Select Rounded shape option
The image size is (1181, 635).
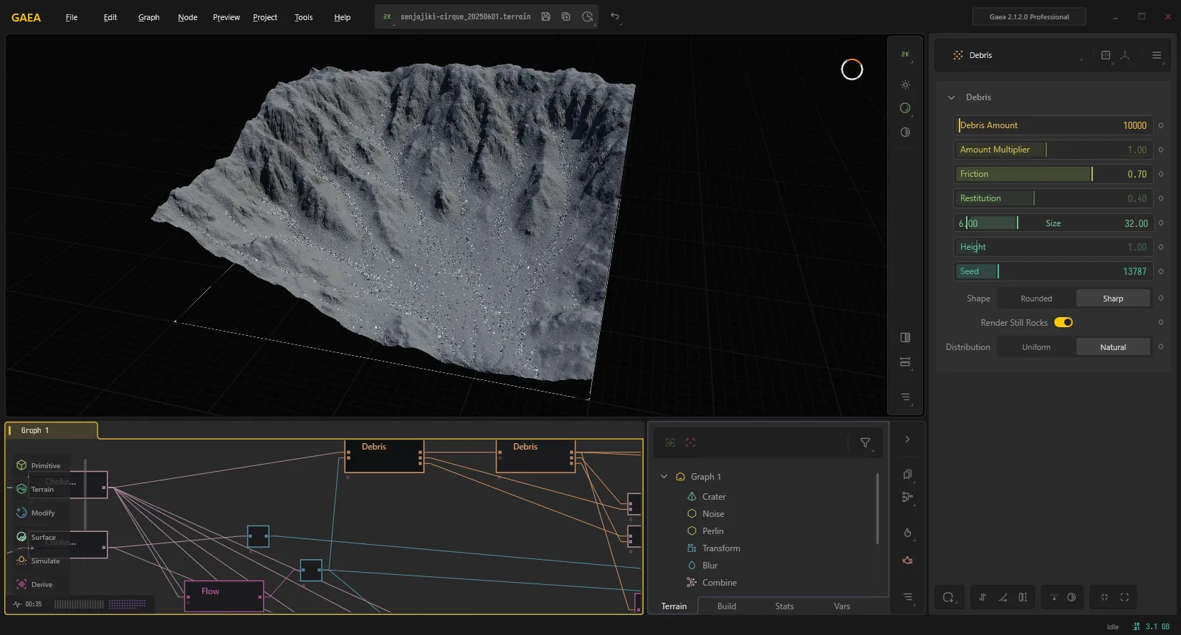[x=1036, y=299]
